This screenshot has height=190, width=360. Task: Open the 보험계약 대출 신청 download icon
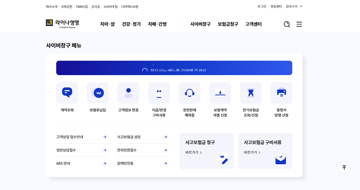click(x=220, y=93)
